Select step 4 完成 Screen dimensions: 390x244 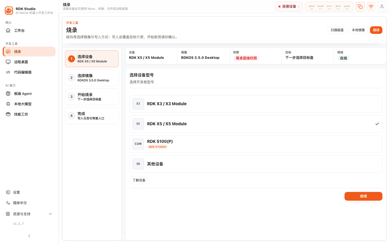coord(92,116)
